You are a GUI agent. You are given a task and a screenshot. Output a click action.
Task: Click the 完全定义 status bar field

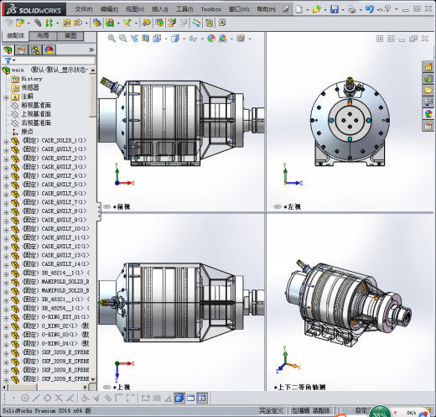point(271,410)
